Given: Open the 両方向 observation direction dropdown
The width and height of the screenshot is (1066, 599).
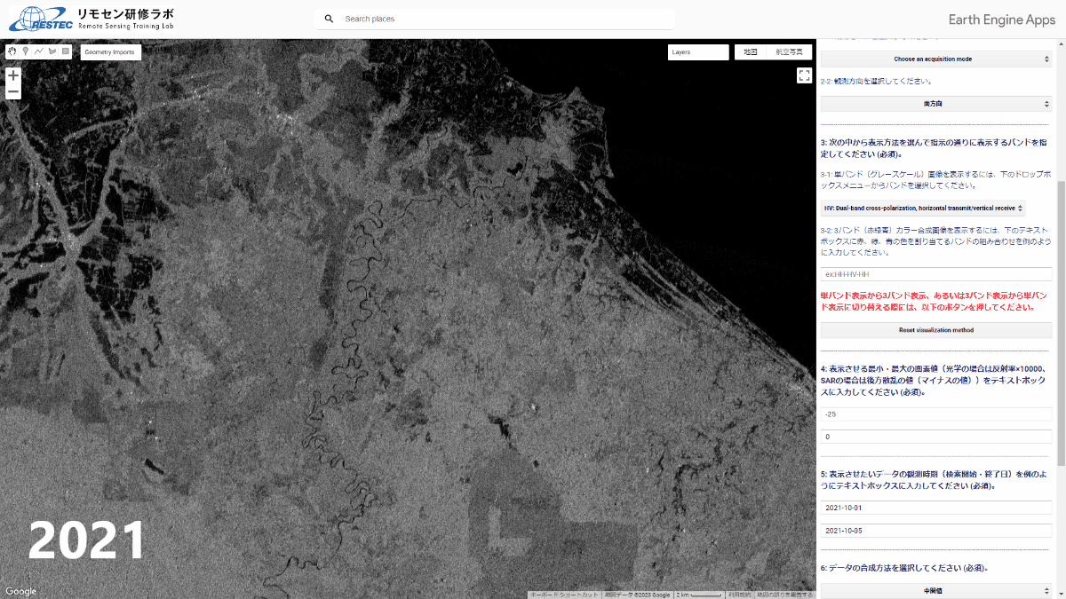Looking at the screenshot, I should point(936,104).
